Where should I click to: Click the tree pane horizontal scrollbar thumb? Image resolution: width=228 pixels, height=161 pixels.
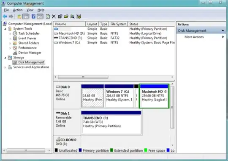click(26, 150)
